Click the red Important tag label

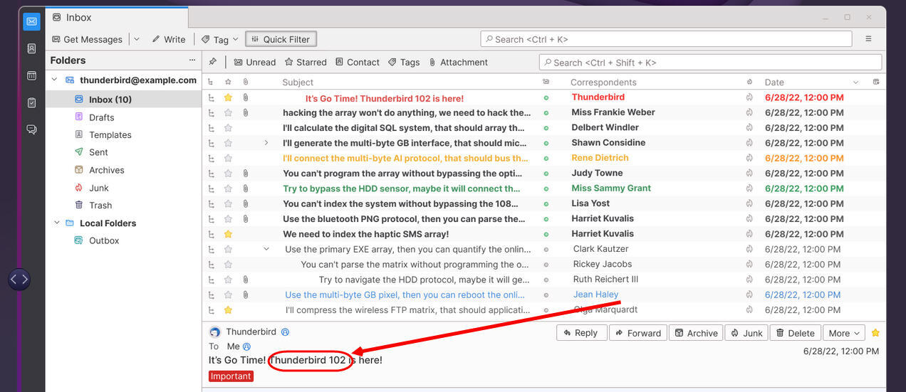(x=231, y=376)
